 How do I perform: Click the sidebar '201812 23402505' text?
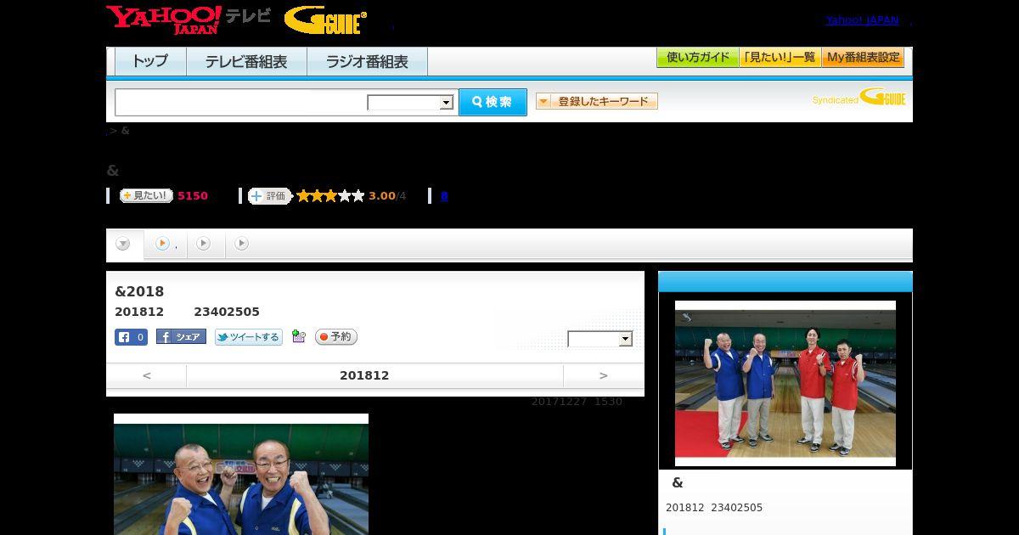click(714, 508)
